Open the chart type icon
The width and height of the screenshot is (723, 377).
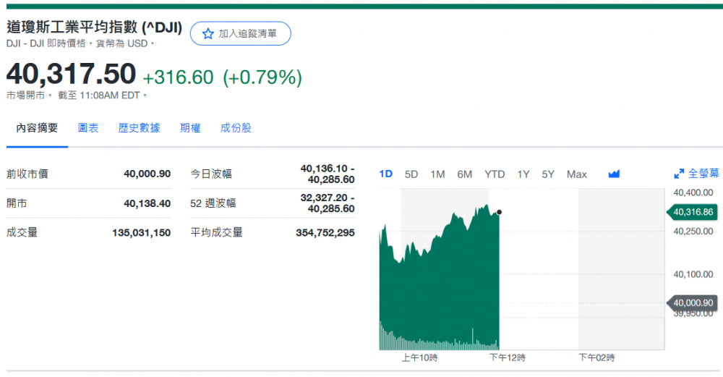614,174
